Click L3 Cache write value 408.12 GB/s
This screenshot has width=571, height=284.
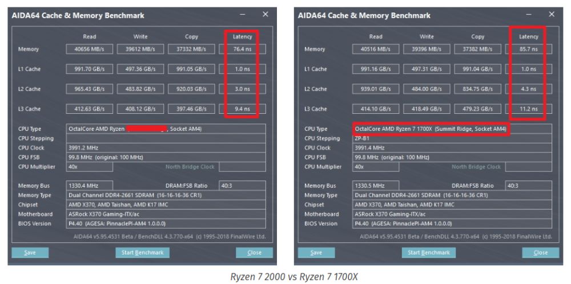[x=140, y=109]
